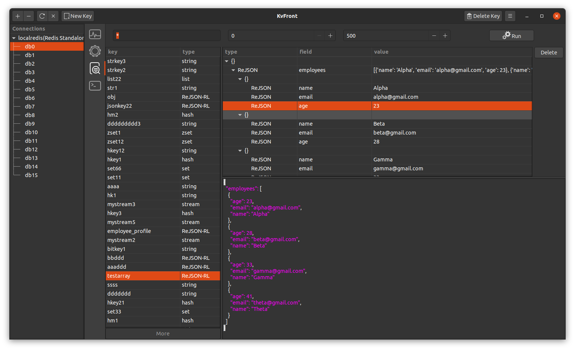Viewport: 575px width, 350px height.
Task: Sort keys by the key column header
Action: point(143,52)
